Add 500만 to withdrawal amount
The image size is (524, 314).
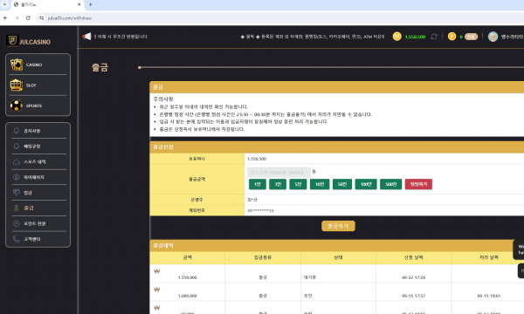point(390,184)
